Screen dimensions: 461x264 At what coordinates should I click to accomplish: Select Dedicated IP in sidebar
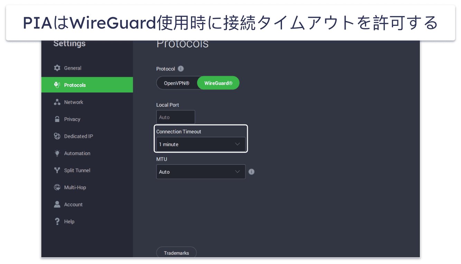[x=87, y=136]
